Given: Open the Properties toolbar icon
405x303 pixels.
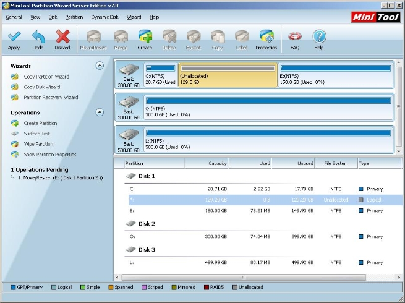Looking at the screenshot, I should point(266,36).
